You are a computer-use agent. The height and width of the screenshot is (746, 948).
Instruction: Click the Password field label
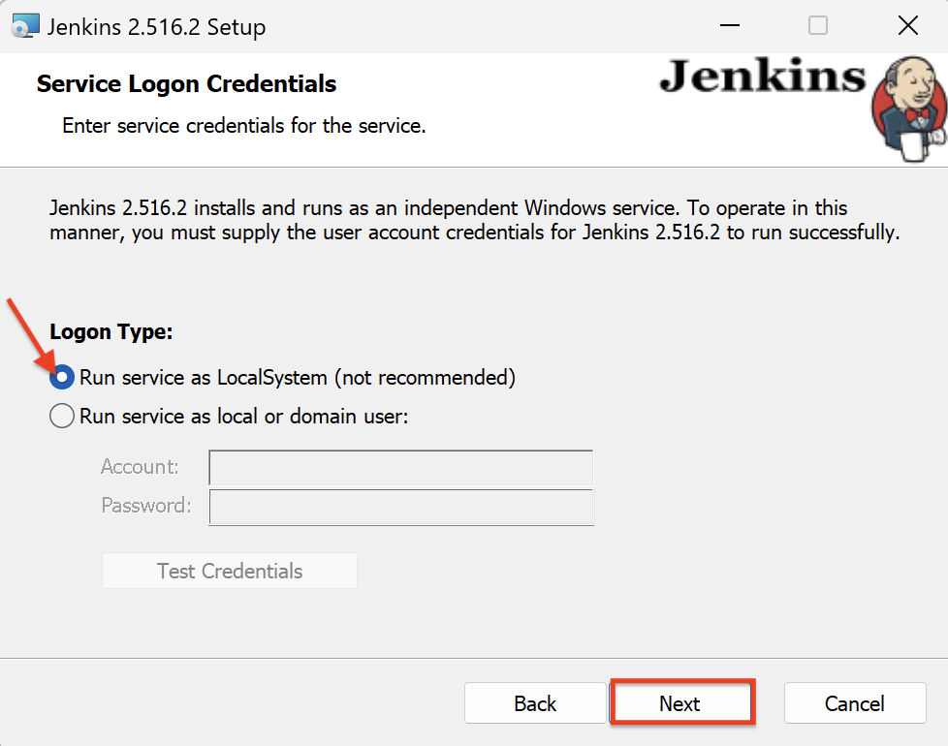[x=145, y=506]
